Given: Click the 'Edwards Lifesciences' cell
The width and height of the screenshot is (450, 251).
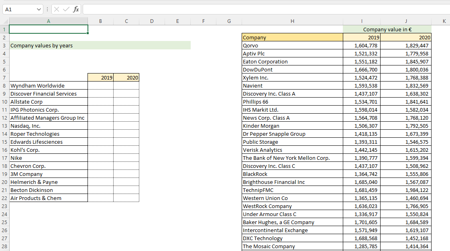Looking at the screenshot, I should point(49,142).
